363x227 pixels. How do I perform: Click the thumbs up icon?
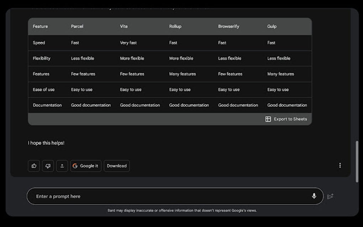pyautogui.click(x=34, y=166)
